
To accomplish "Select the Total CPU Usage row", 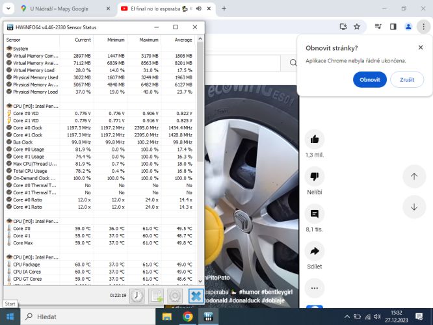I will 99,171.
